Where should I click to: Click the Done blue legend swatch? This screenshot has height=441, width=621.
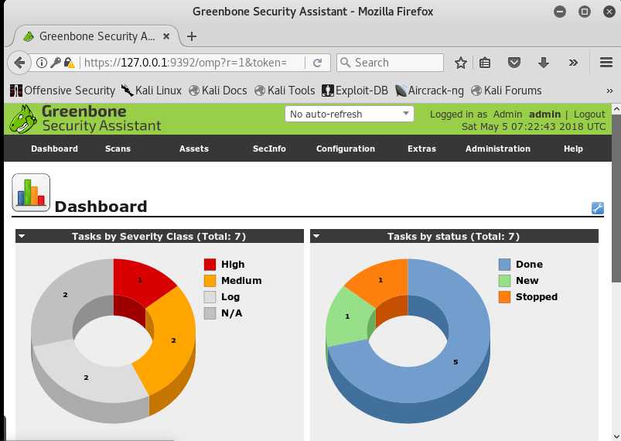tap(504, 265)
